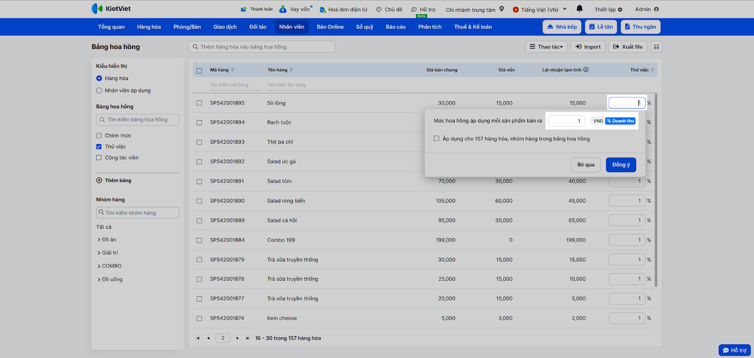Click the info icon beside Lợi nhuận tạm tính
754x358 pixels.
click(586, 70)
